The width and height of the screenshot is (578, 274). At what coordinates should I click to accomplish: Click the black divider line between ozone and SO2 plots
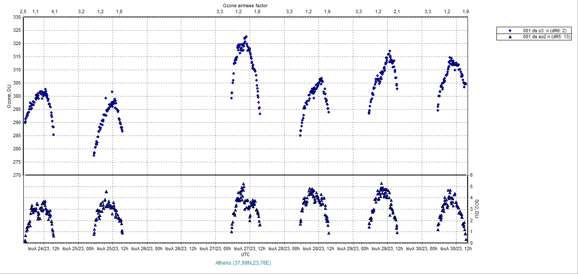tap(245, 175)
